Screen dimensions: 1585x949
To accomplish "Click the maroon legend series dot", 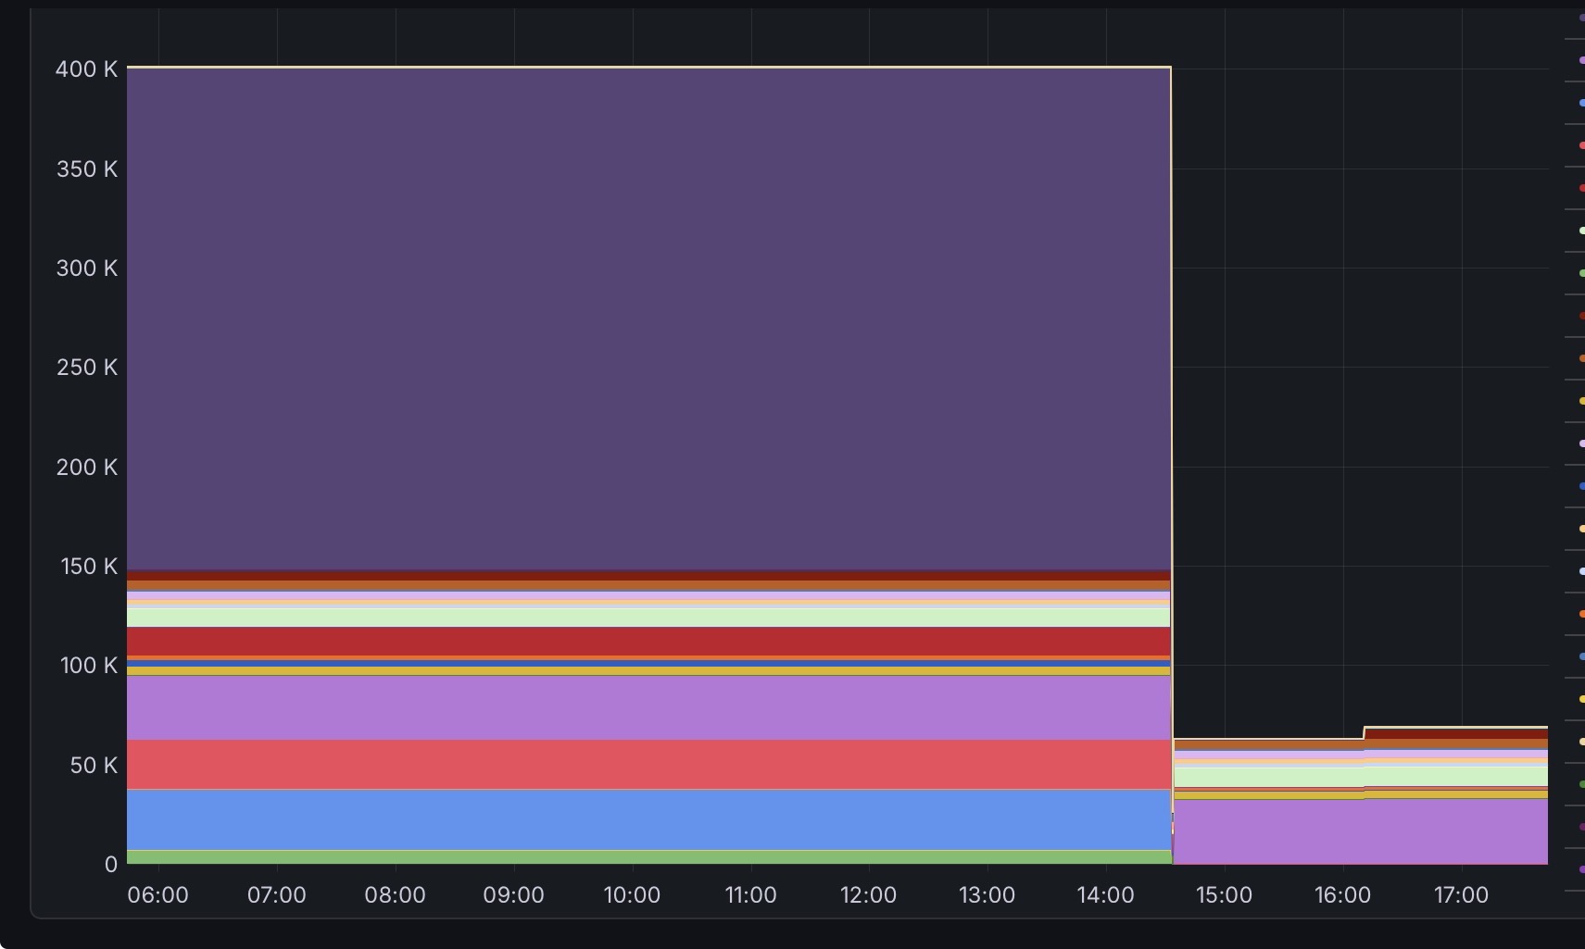I will [x=1581, y=316].
